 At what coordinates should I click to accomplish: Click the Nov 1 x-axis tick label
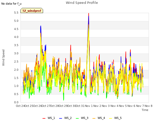[89, 106]
